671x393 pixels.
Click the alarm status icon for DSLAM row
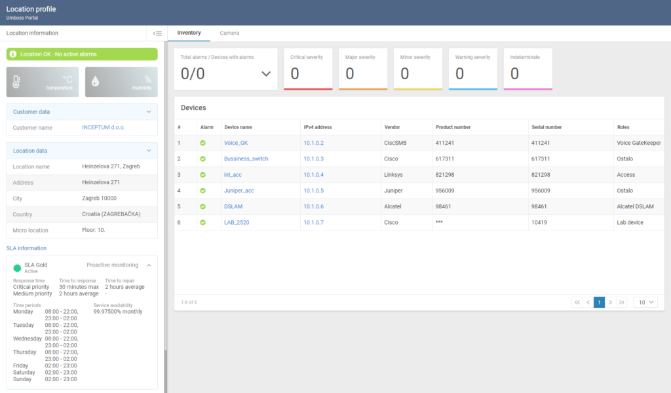pos(202,206)
